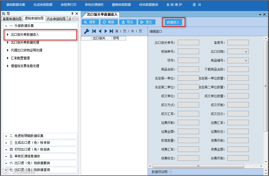Click the 出口报关... column header
This screenshot has width=269, height=176.
click(102, 38)
